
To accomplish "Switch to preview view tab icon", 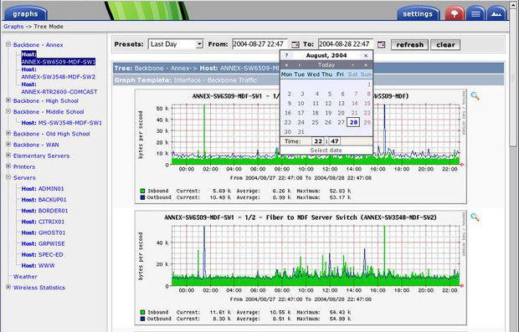I will [x=496, y=14].
